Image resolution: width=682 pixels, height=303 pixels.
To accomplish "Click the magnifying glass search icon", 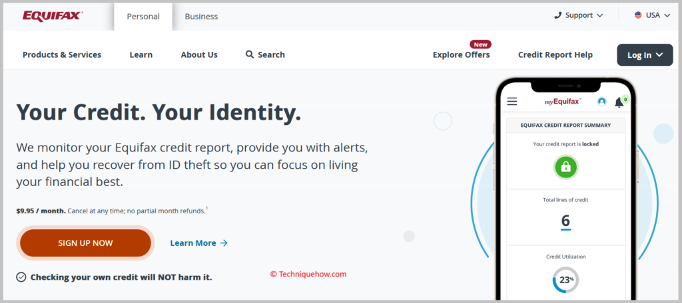I will (250, 54).
